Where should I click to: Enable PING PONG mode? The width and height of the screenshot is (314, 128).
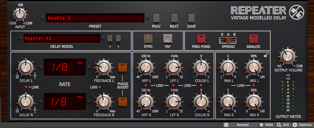click(x=201, y=39)
